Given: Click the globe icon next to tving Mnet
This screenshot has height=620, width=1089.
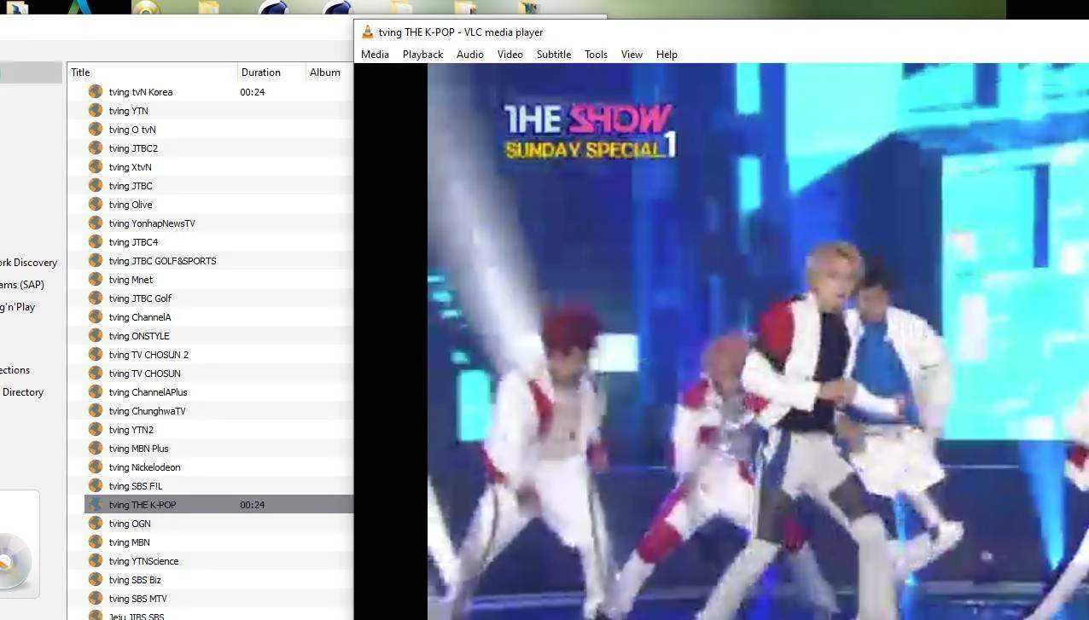Looking at the screenshot, I should [x=96, y=280].
